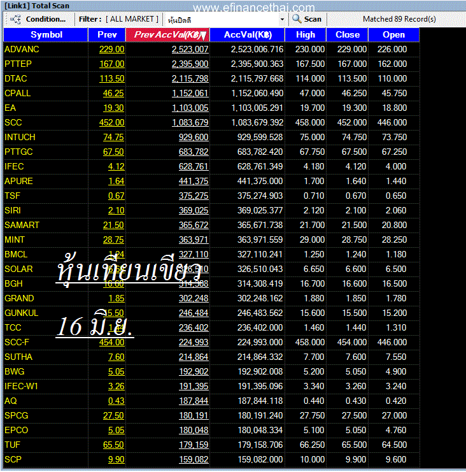Click Prev price link 229.00
Viewport: 466px width, 472px height.
pyautogui.click(x=111, y=50)
